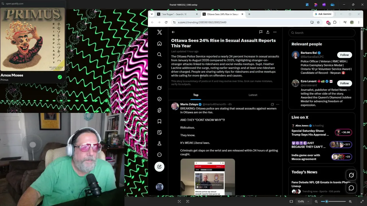This screenshot has width=367, height=206.
Task: Open Chrome media controls icon
Action: (x=345, y=22)
